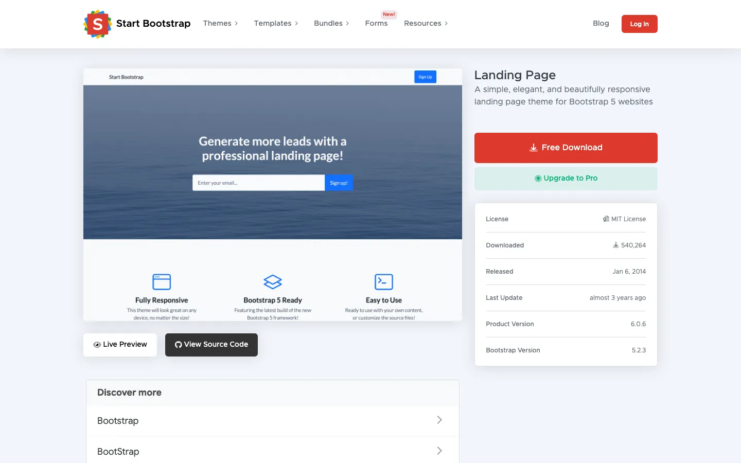
Task: Click the download count icon beside 540,264
Action: [x=615, y=245]
